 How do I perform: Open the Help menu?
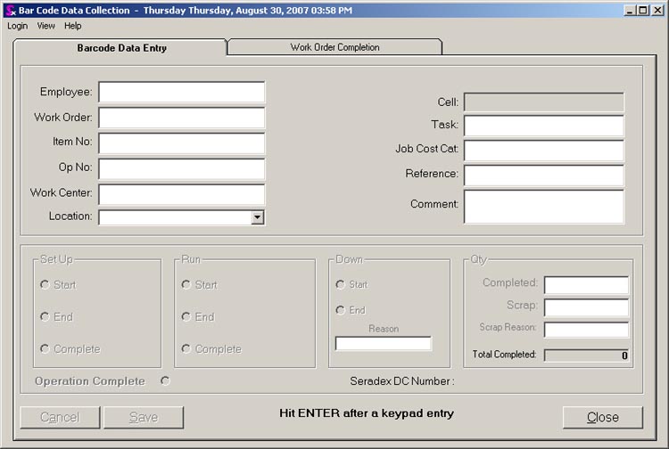[x=72, y=26]
